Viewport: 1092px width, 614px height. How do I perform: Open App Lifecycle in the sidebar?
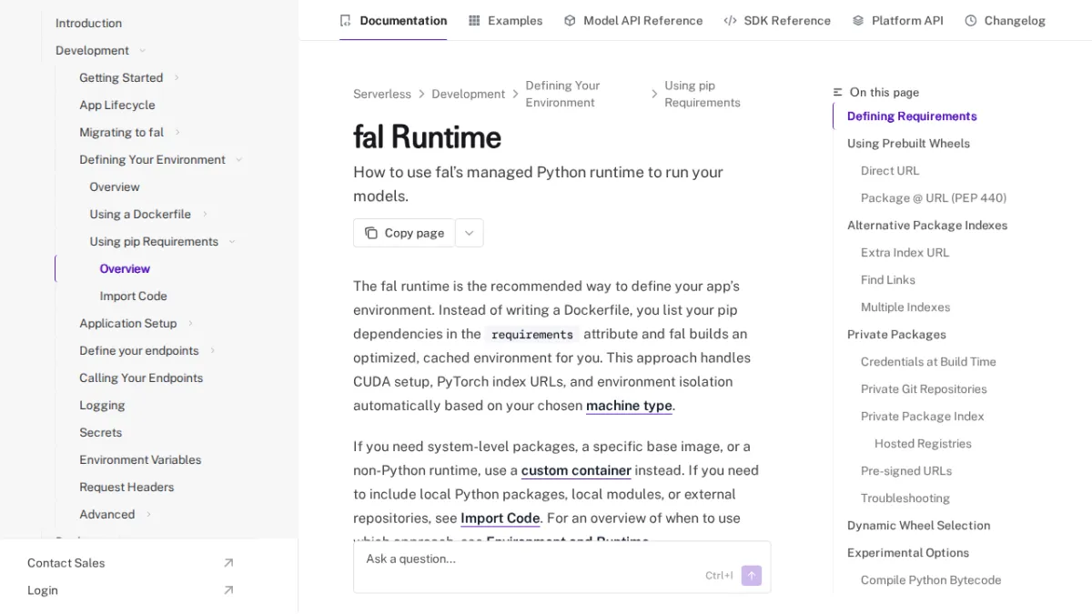click(x=117, y=106)
